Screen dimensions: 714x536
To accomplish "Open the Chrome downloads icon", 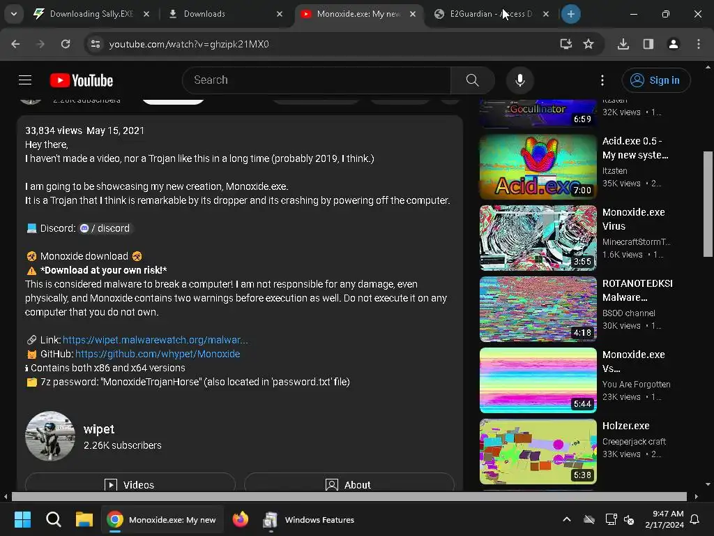I will (x=623, y=44).
